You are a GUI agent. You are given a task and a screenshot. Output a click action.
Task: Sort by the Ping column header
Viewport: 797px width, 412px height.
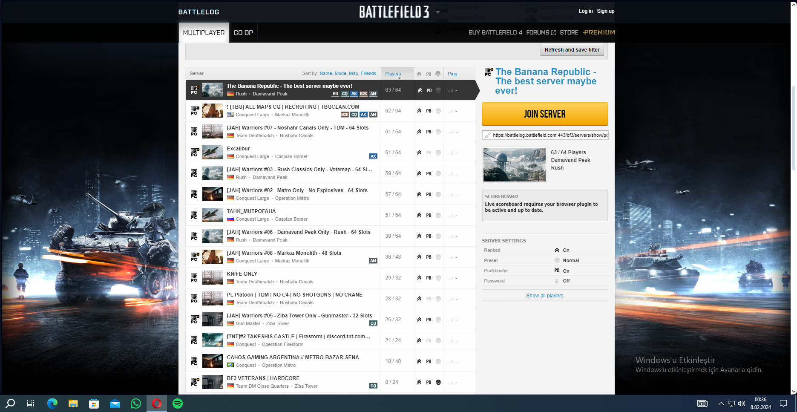tap(452, 74)
